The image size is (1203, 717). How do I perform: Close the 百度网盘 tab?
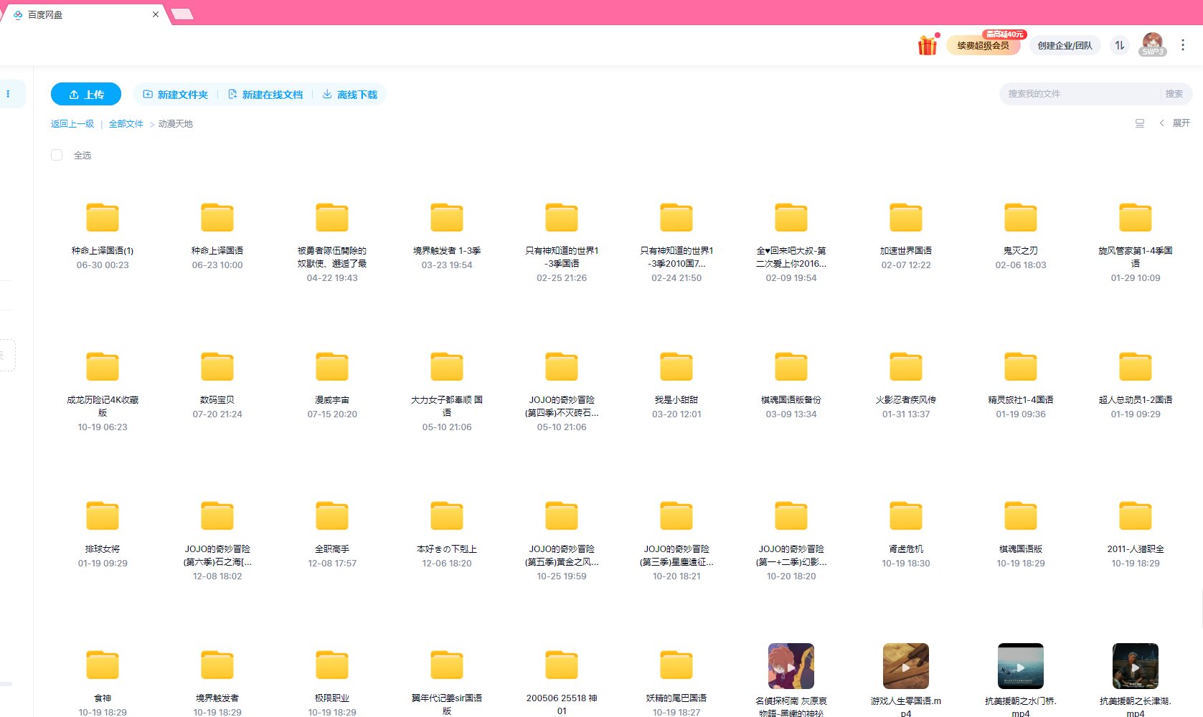(156, 14)
